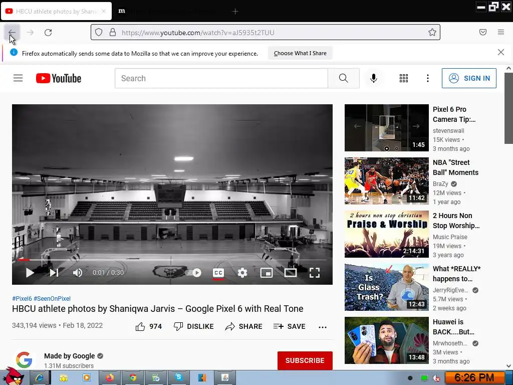Open the YouTube apps grid icon
Viewport: 513px width, 385px height.
[404, 78]
